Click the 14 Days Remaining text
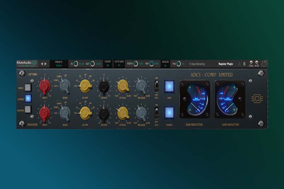Screen dimensions: 284x189 [197, 64]
